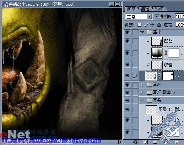This screenshot has width=184, height=145.
Task: Click the selected layer's mask thumbnail
Action: click(168, 76)
